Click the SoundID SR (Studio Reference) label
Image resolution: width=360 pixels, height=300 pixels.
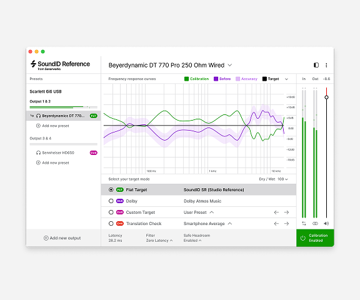[214, 190]
